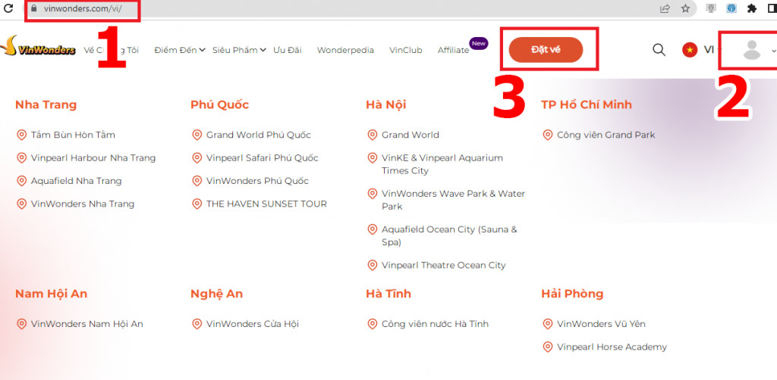Open VinWonders Wave Park & Water Park

coord(453,200)
